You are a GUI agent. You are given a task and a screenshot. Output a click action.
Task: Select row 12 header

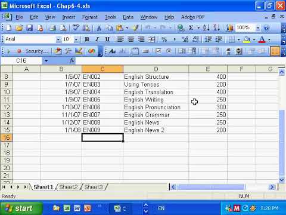pos(7,107)
